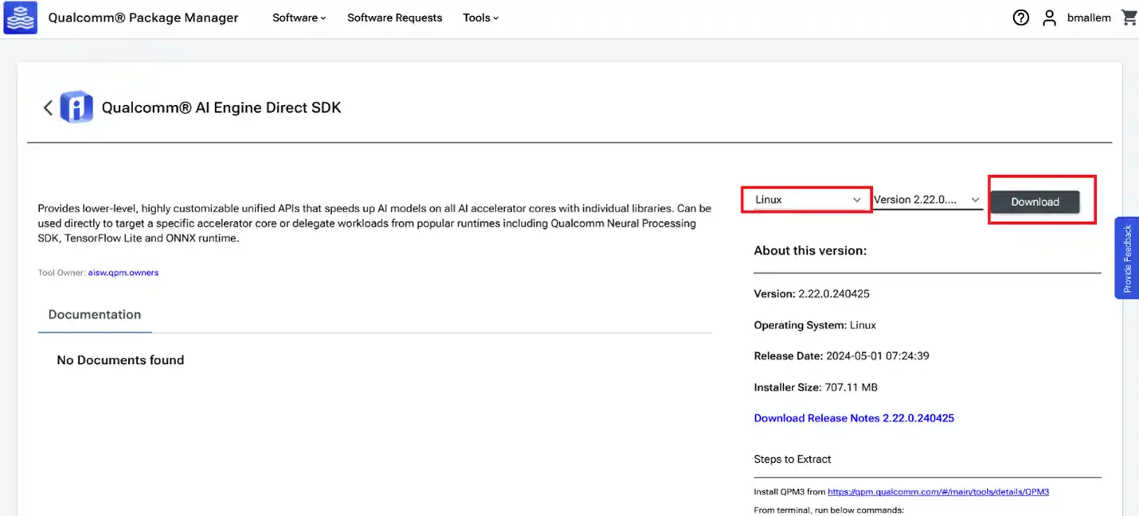Open the QPM3 install URL link
The image size is (1139, 516).
[x=937, y=492]
